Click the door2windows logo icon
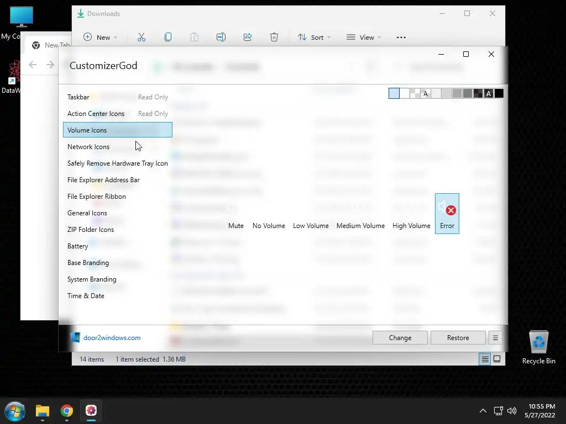The width and height of the screenshot is (566, 424). 75,337
